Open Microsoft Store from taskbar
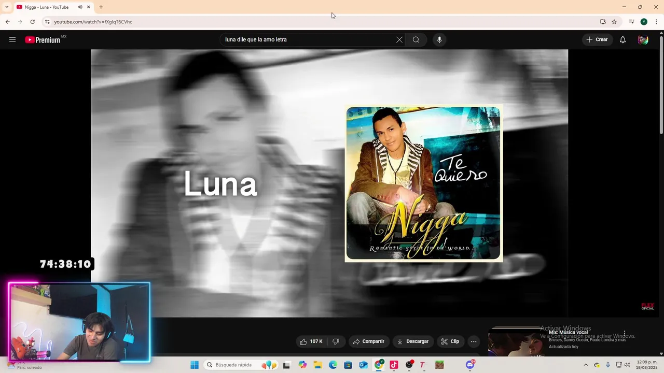The height and width of the screenshot is (373, 664). tap(348, 365)
